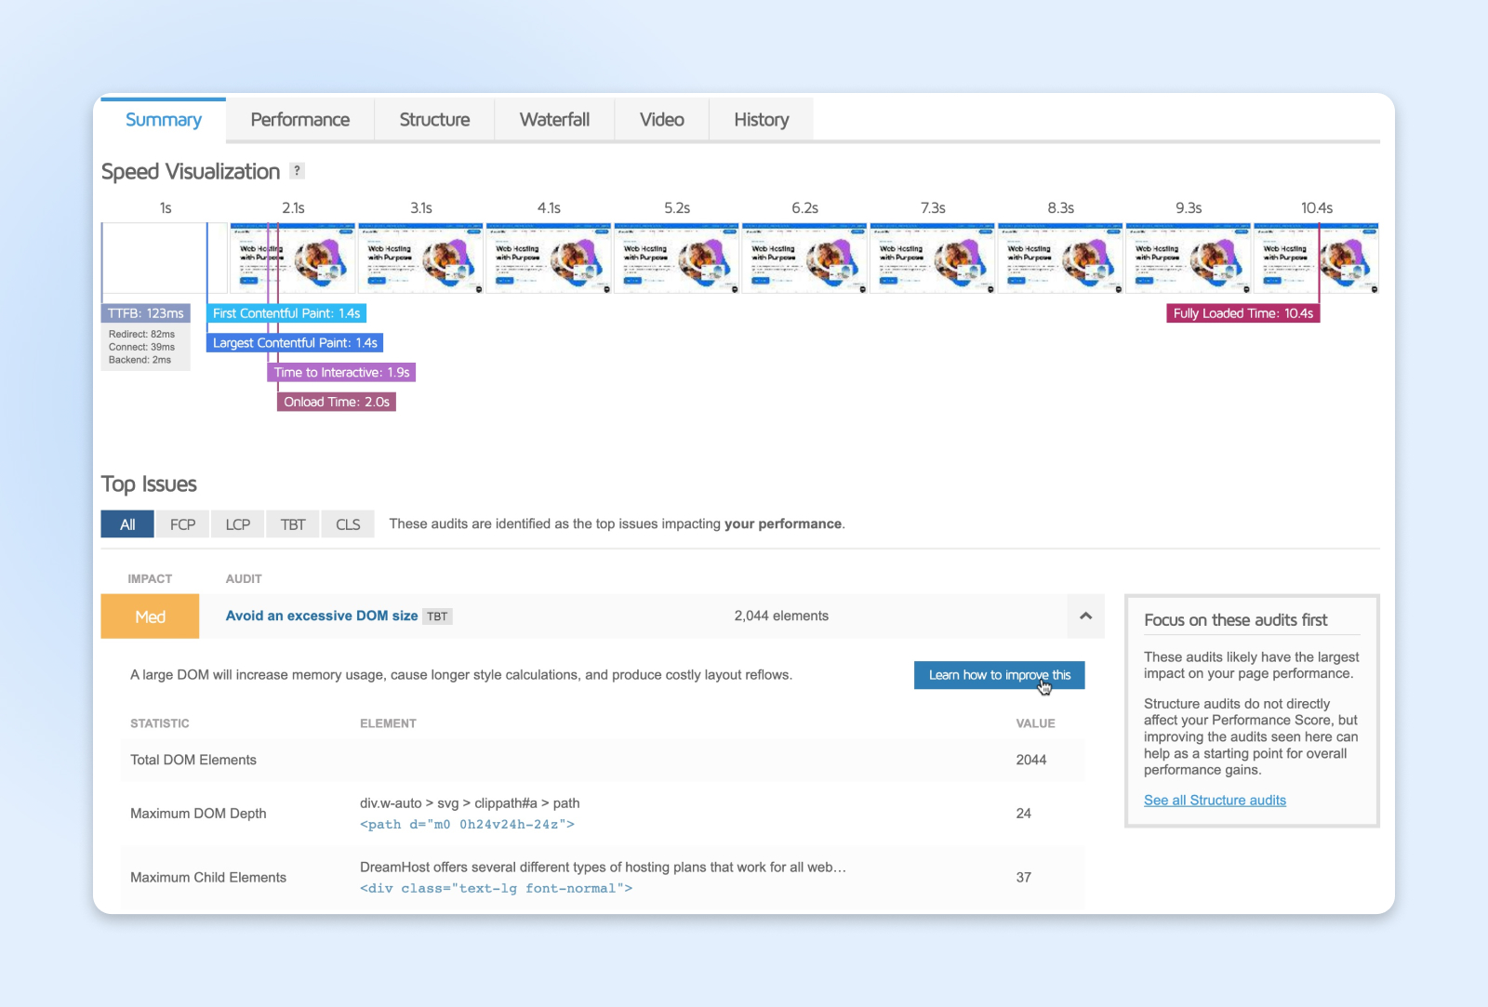The image size is (1488, 1007).
Task: Collapse the excessive DOM size audit chevron
Action: (x=1084, y=616)
